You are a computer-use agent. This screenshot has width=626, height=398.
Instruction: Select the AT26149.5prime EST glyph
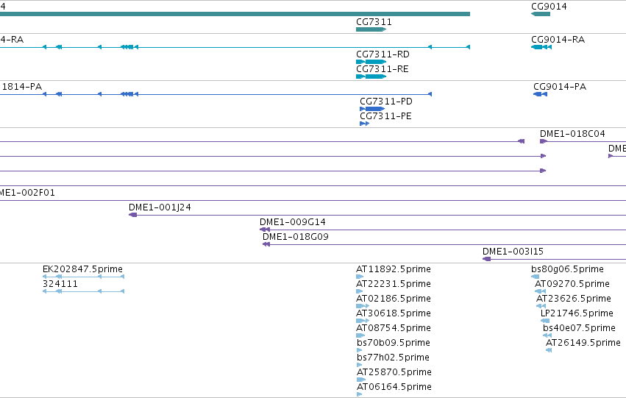click(x=549, y=350)
